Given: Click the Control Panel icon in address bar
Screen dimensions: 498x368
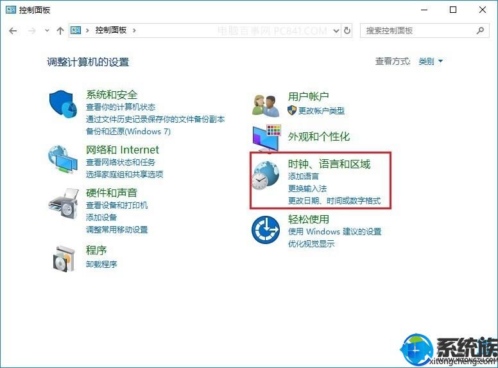Looking at the screenshot, I should pyautogui.click(x=76, y=30).
